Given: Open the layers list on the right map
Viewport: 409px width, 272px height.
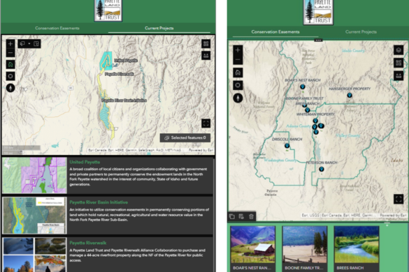Looking at the screenshot, I should click(399, 50).
